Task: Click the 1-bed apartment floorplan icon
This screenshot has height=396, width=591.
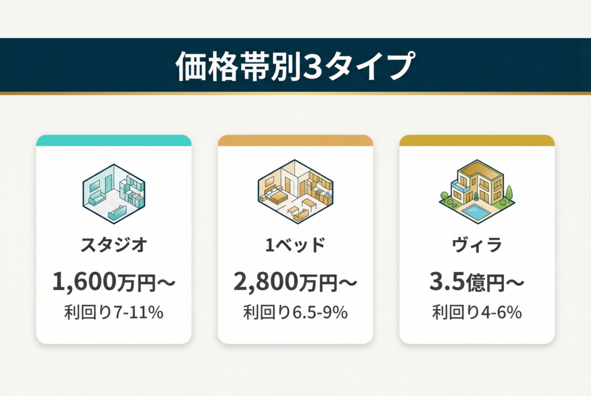Action: [x=295, y=191]
